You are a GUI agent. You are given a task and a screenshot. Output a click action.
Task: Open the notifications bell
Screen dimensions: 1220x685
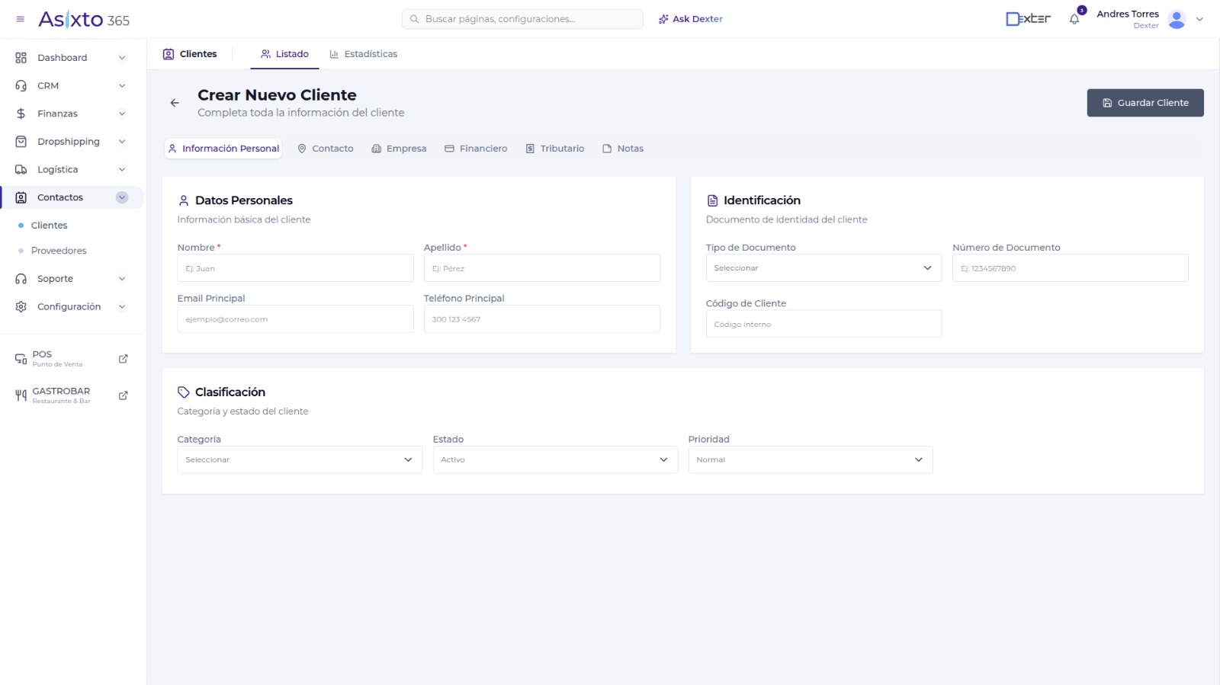[x=1074, y=19]
